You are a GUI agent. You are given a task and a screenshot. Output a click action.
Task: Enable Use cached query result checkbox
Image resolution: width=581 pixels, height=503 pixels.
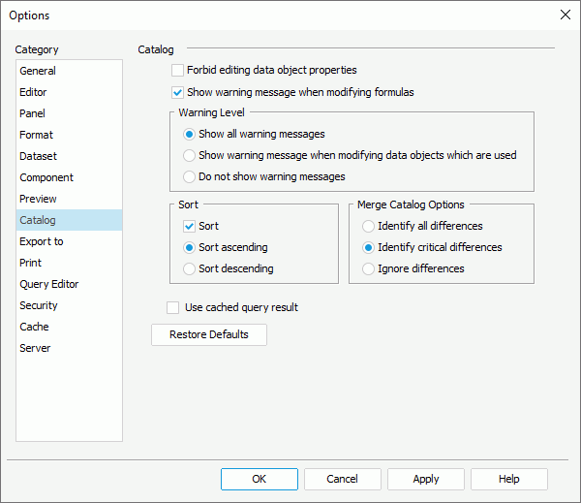point(172,307)
